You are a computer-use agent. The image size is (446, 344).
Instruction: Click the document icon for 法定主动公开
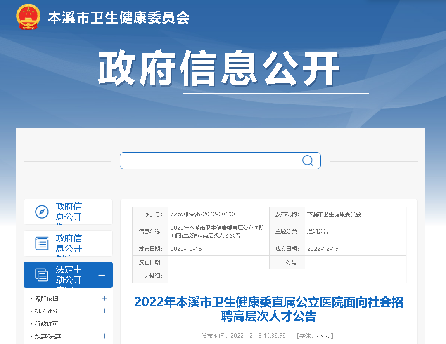pos(42,275)
